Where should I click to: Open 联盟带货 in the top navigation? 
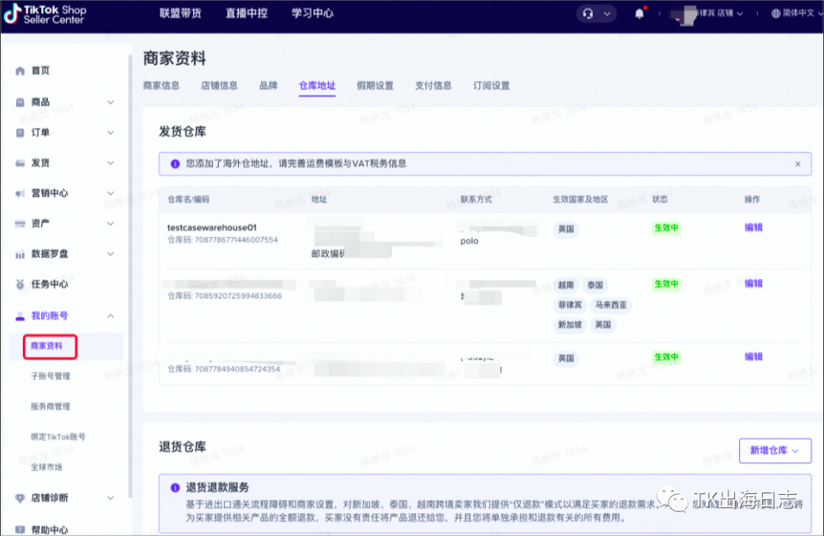[x=180, y=13]
